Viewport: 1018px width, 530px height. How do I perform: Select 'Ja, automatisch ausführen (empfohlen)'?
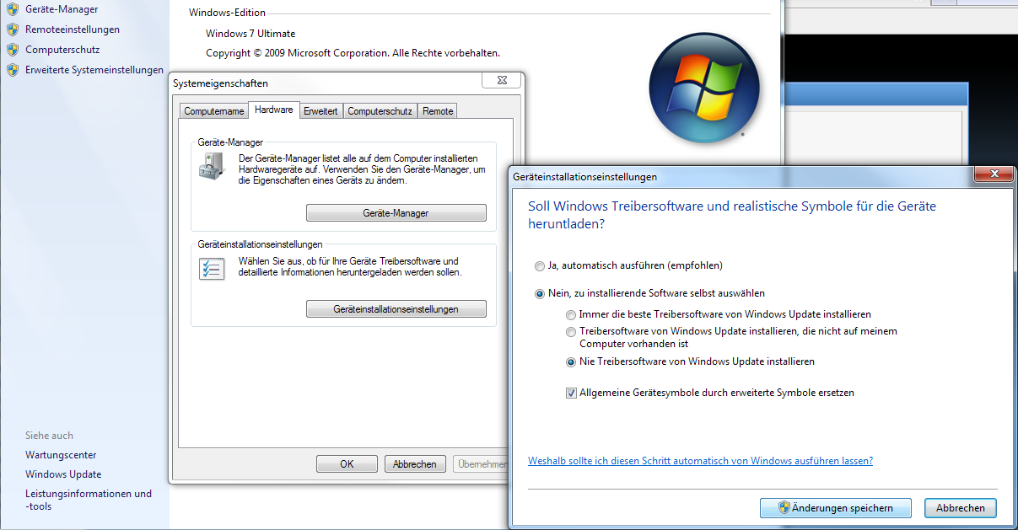coord(628,265)
